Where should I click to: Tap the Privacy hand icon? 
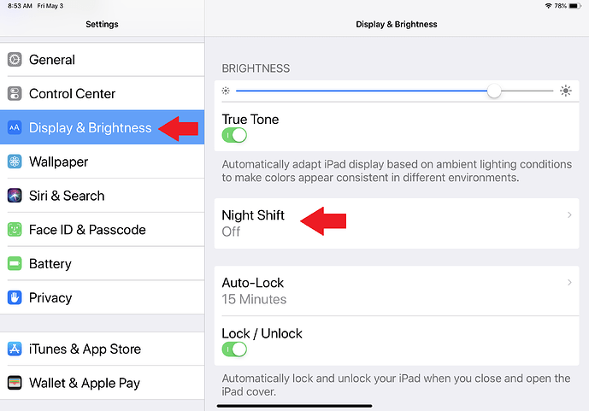pos(15,297)
